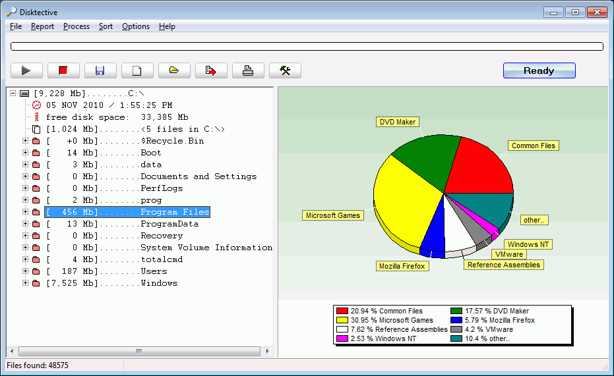Click the Mozilla Firefox pie chart label
Image resolution: width=614 pixels, height=376 pixels.
point(402,266)
